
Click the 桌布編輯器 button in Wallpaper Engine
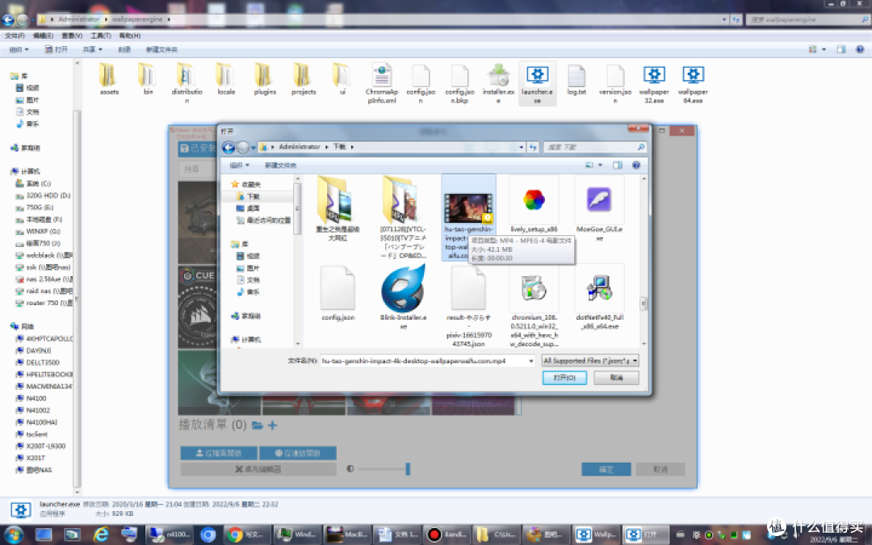(x=258, y=469)
